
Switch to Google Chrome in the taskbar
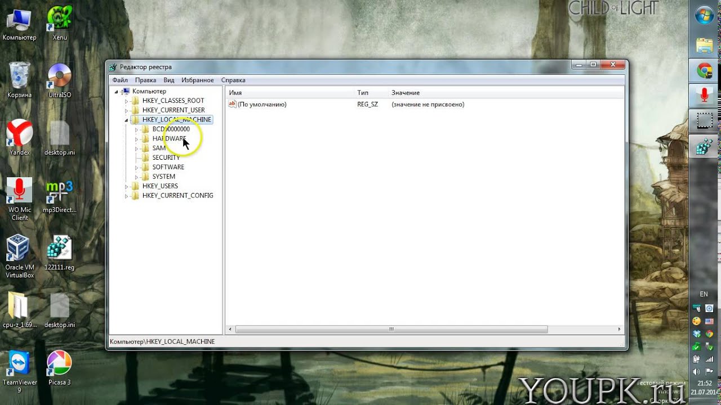(704, 70)
